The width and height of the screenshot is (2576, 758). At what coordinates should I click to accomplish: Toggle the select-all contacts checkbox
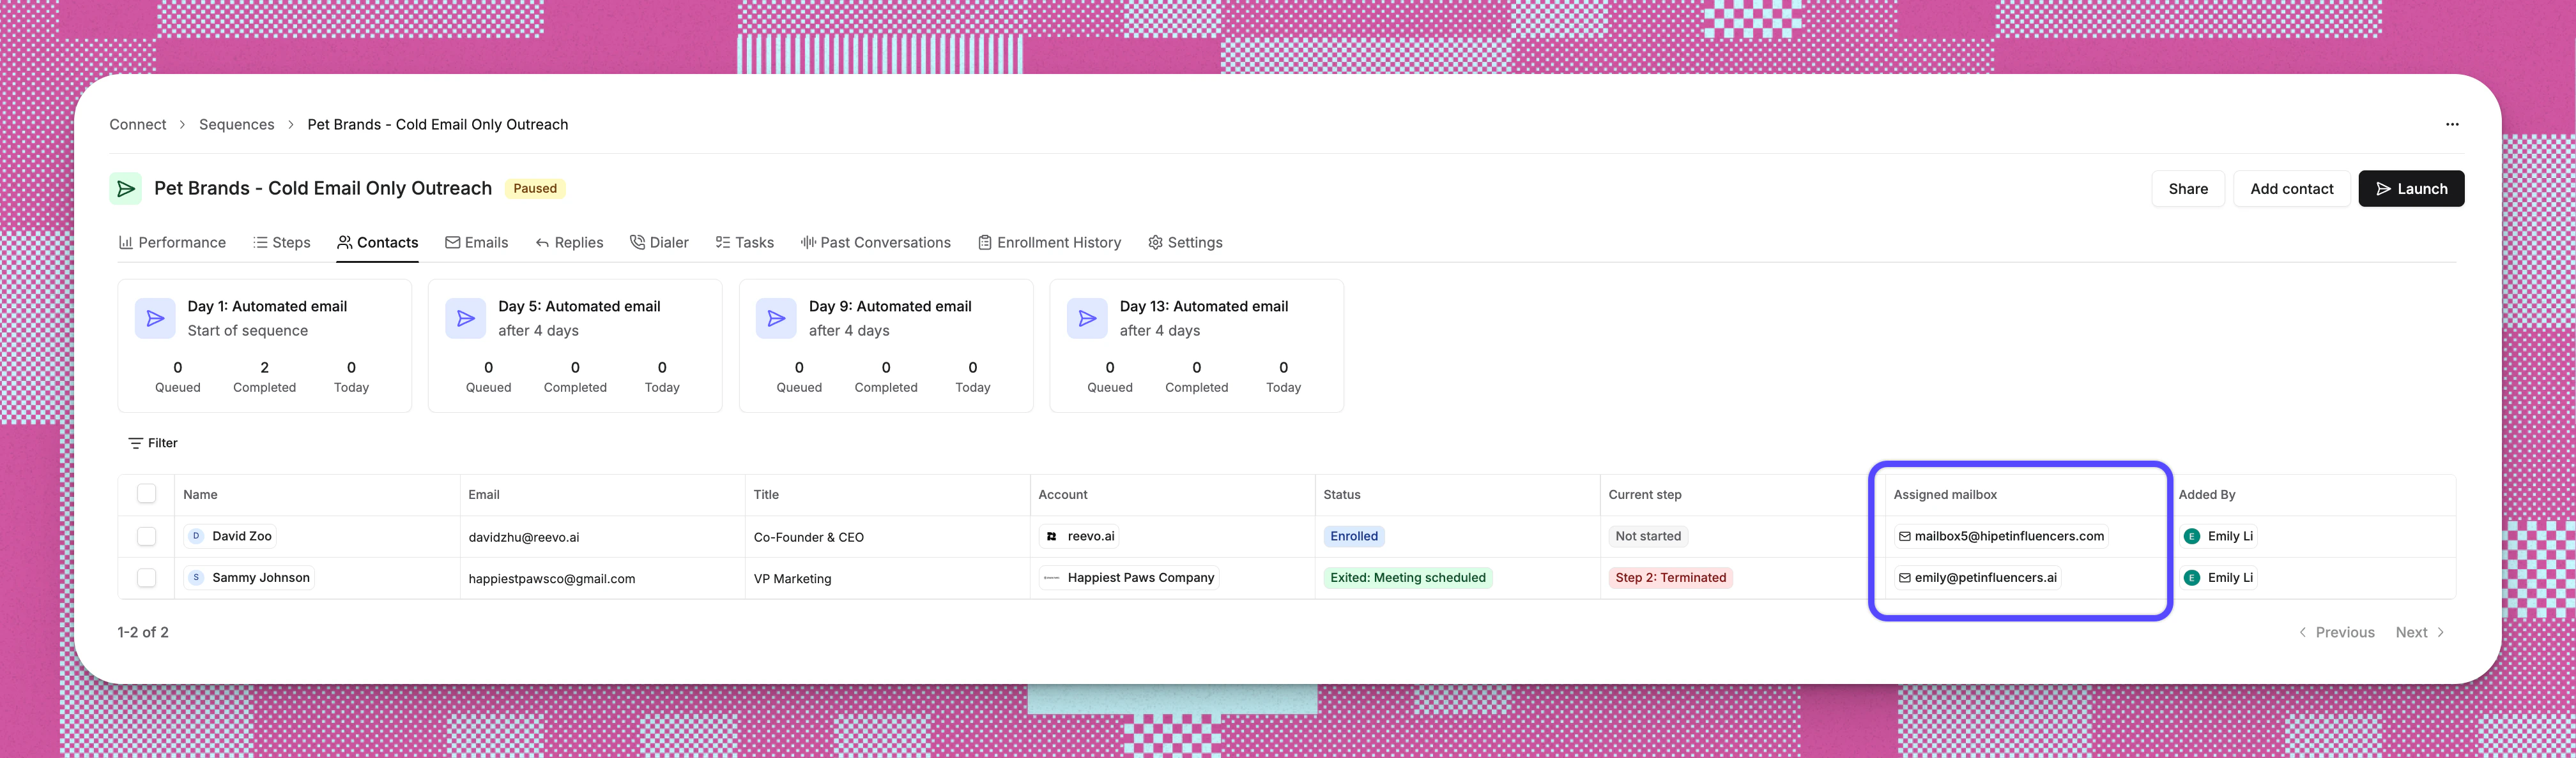coord(146,494)
